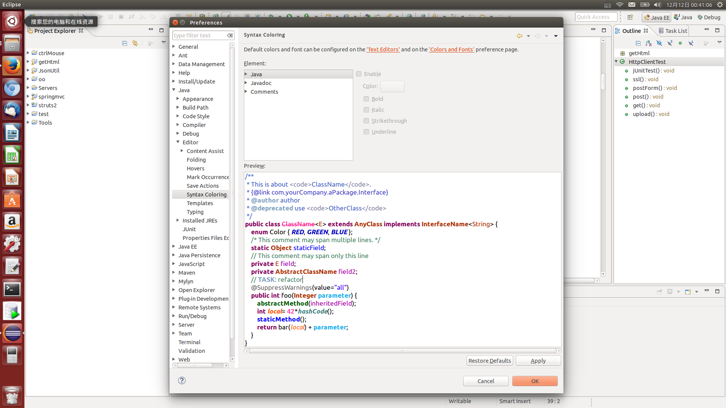
Task: Toggle the Strikethrough checkbox
Action: [x=366, y=121]
